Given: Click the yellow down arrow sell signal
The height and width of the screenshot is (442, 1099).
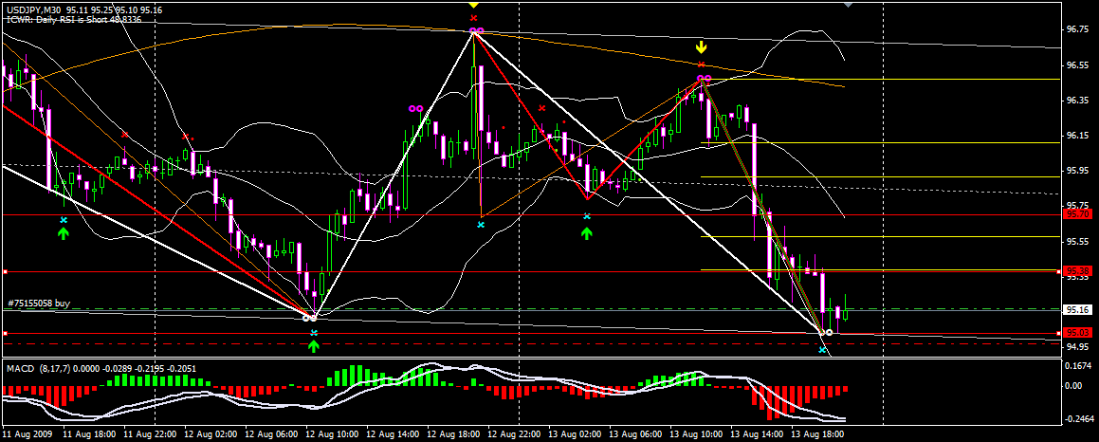Looking at the screenshot, I should point(701,47).
